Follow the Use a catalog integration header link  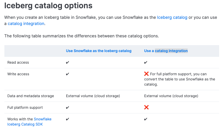point(166,51)
